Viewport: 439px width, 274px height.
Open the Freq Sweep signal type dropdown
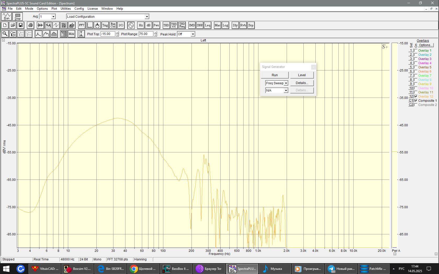coord(286,83)
